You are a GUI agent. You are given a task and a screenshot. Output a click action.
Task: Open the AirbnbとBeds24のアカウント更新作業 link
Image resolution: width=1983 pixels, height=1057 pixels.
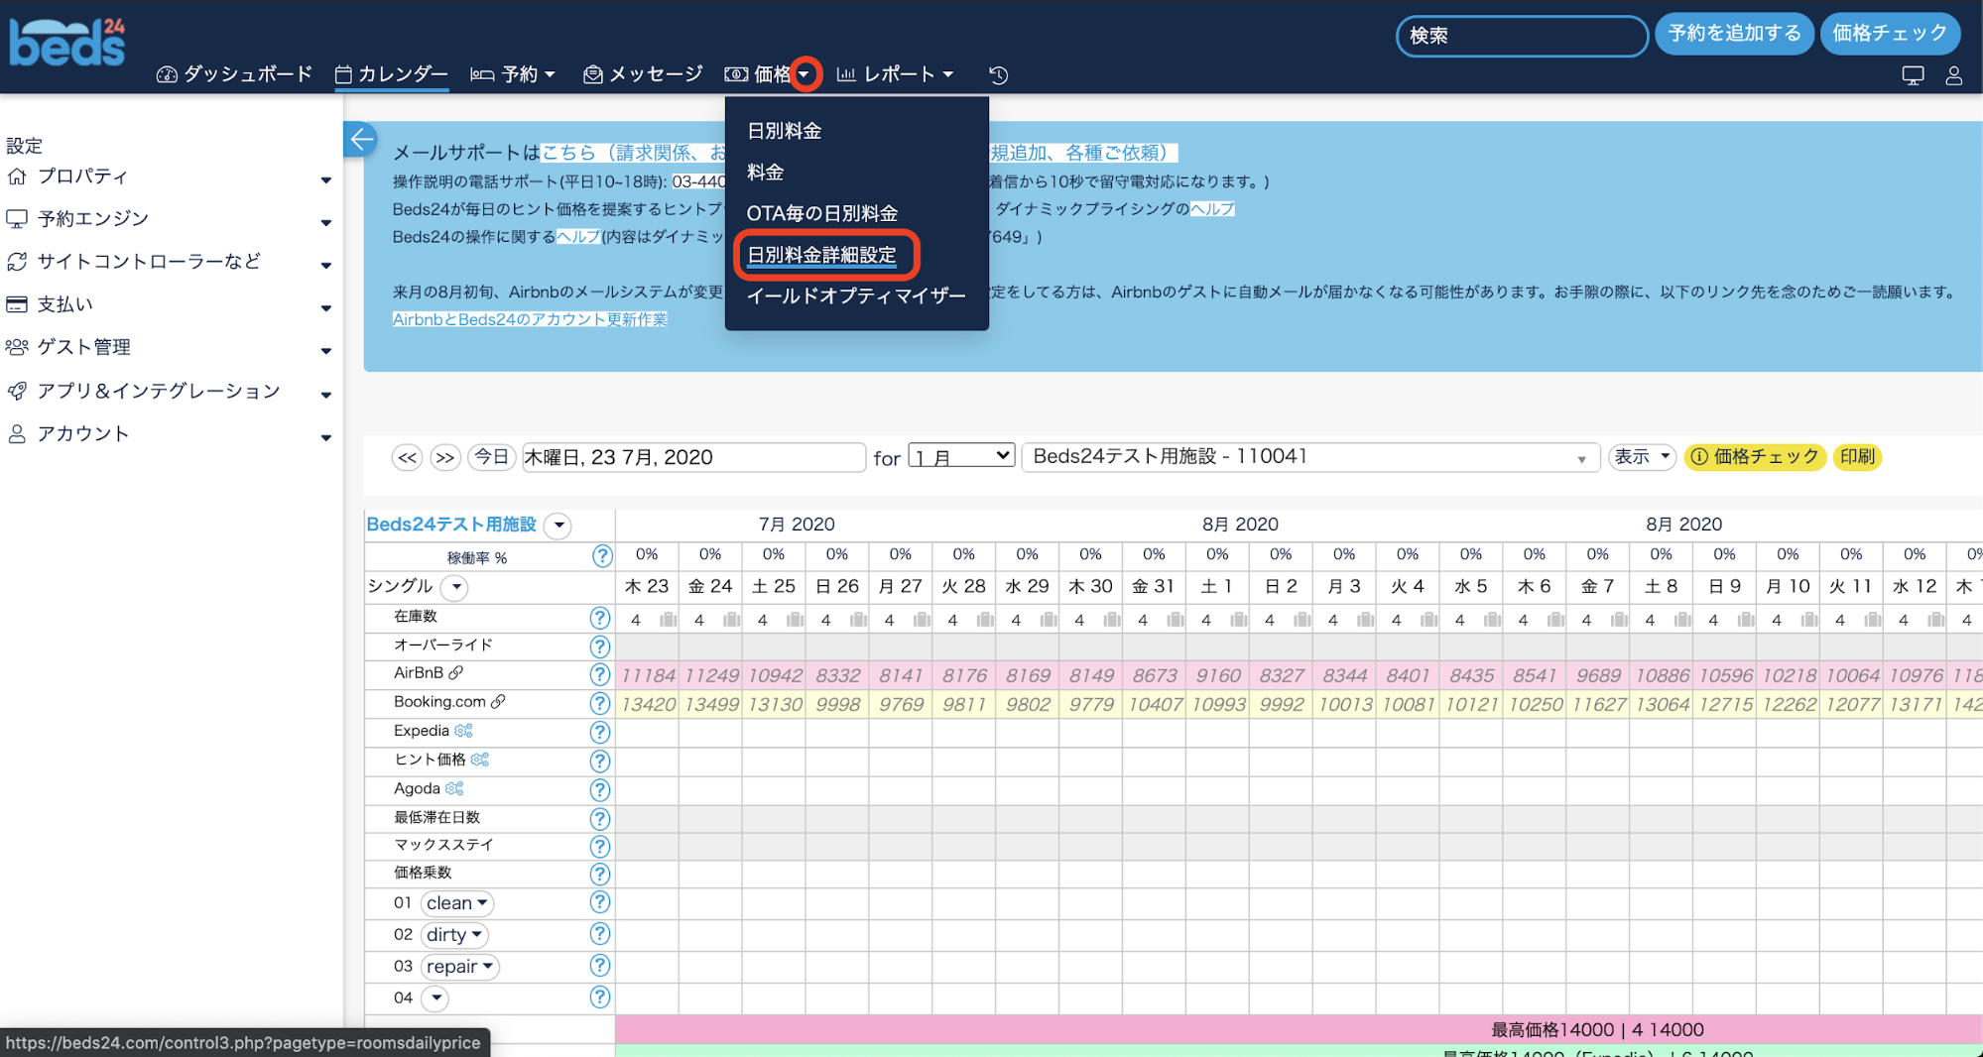pyautogui.click(x=530, y=319)
